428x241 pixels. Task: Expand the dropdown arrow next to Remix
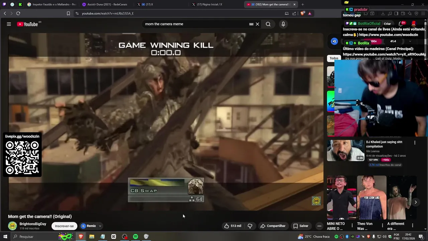pos(100,226)
